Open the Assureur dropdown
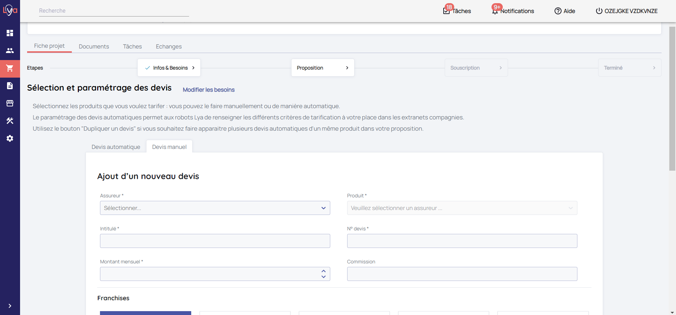The image size is (676, 315). click(x=215, y=208)
